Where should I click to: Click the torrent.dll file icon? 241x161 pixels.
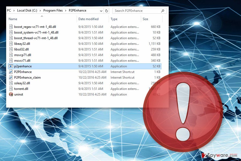click(x=11, y=89)
